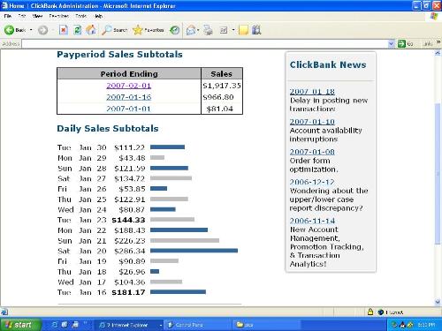Open the History clock icon
The image size is (442, 331).
tap(175, 30)
